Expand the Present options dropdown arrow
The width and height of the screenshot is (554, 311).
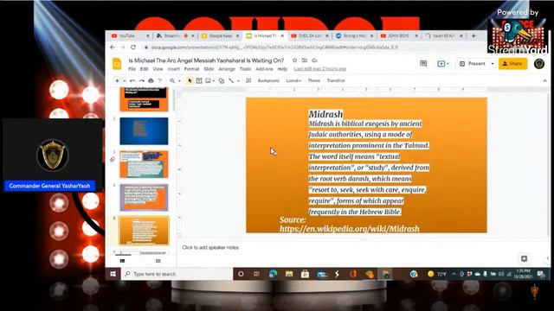pos(493,64)
